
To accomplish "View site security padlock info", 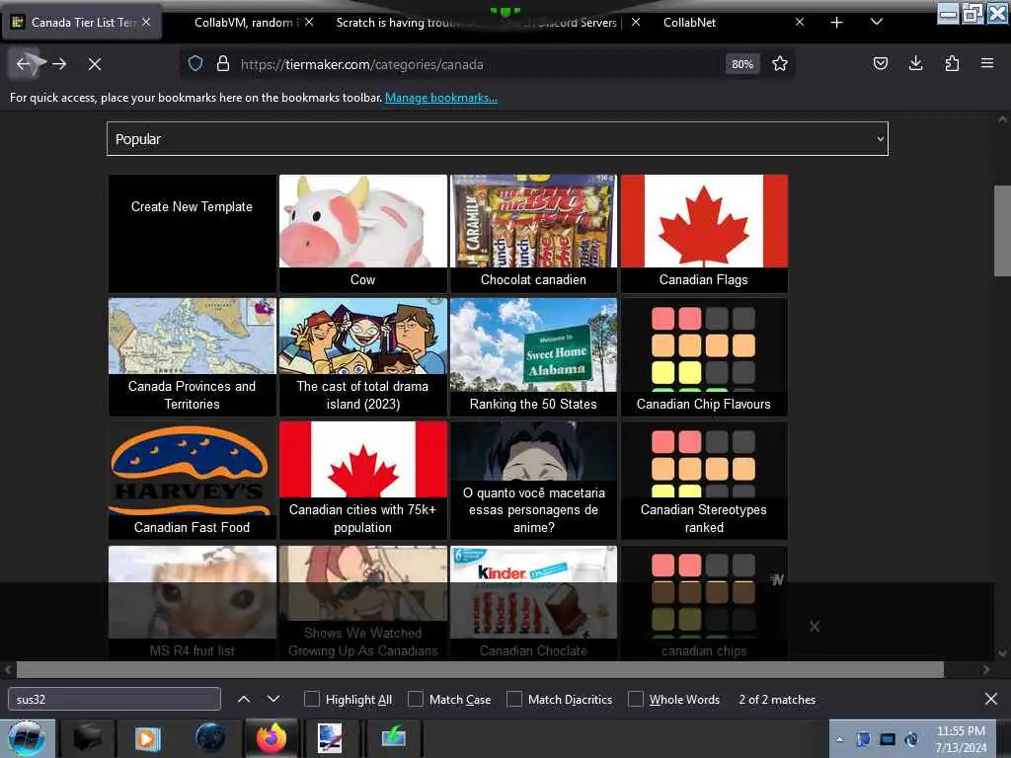I will point(223,64).
